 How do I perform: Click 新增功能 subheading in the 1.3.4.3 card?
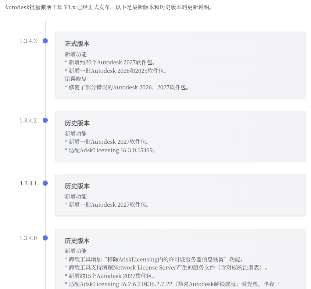pos(76,54)
